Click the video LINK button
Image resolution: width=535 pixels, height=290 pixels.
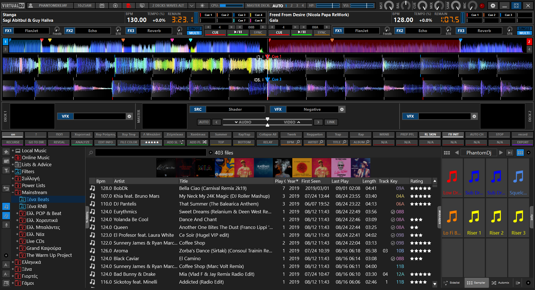pos(331,122)
